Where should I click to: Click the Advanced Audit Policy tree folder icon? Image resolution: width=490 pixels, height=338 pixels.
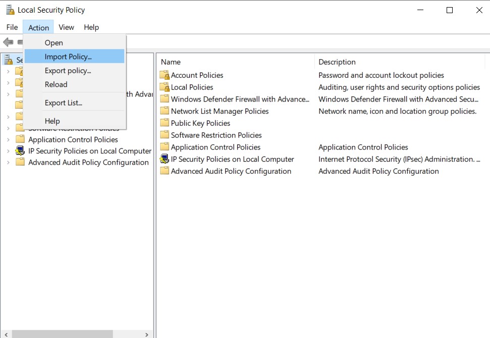(20, 162)
